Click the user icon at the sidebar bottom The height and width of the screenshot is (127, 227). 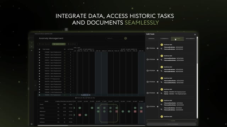click(x=32, y=124)
